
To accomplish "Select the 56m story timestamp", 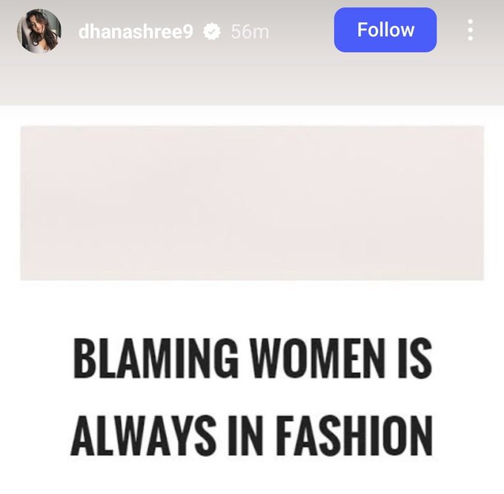I will [250, 32].
